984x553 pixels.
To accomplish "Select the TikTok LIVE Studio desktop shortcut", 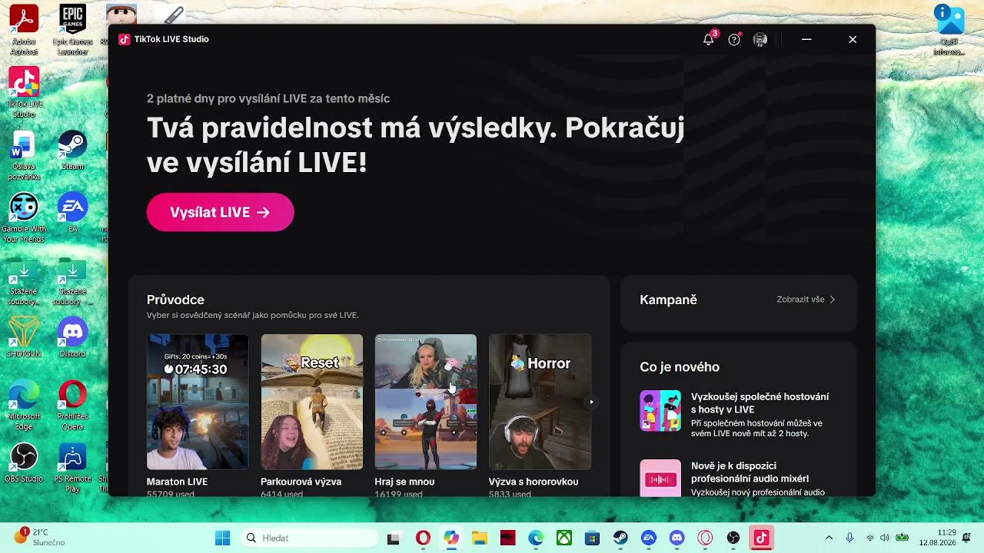I will click(x=24, y=92).
